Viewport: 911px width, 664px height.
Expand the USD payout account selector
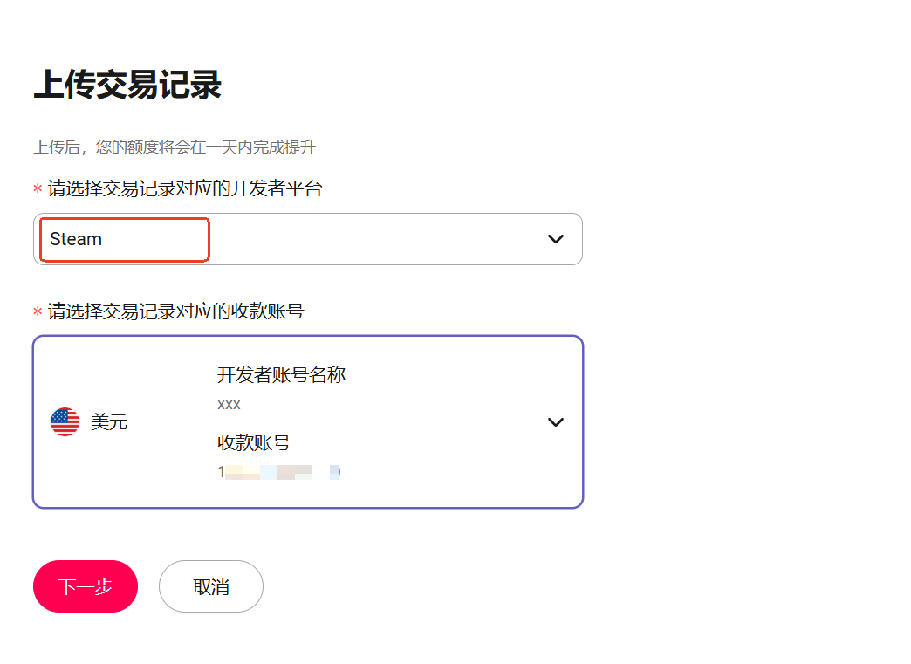[307, 421]
